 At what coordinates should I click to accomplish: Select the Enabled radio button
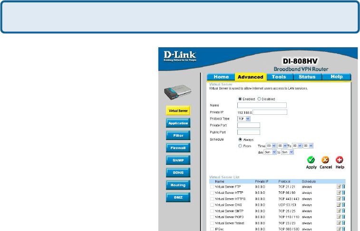click(x=240, y=99)
